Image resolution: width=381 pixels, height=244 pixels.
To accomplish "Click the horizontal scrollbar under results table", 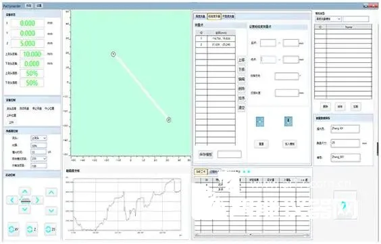I will 252,235.
